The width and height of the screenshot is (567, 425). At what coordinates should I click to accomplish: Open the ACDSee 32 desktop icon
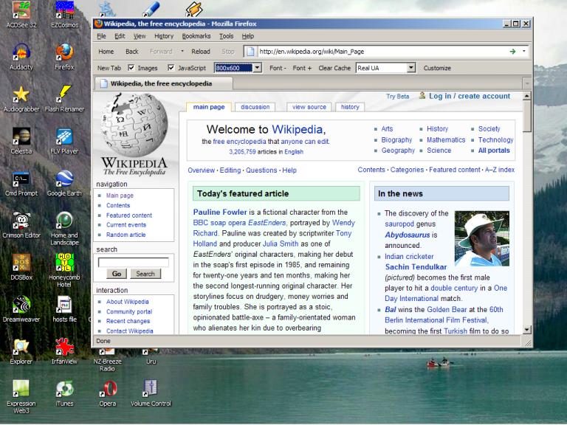click(x=21, y=15)
